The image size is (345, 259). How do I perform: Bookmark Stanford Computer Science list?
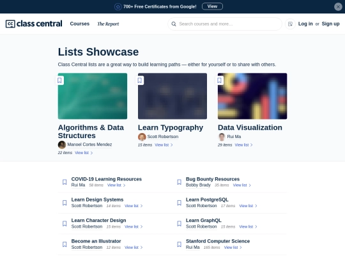[x=179, y=244]
